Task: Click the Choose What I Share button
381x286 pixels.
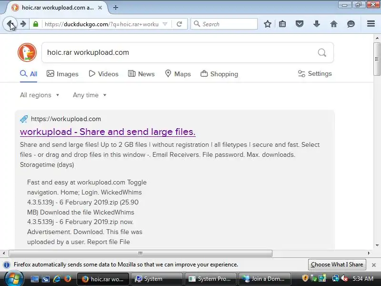Action: pyautogui.click(x=337, y=265)
